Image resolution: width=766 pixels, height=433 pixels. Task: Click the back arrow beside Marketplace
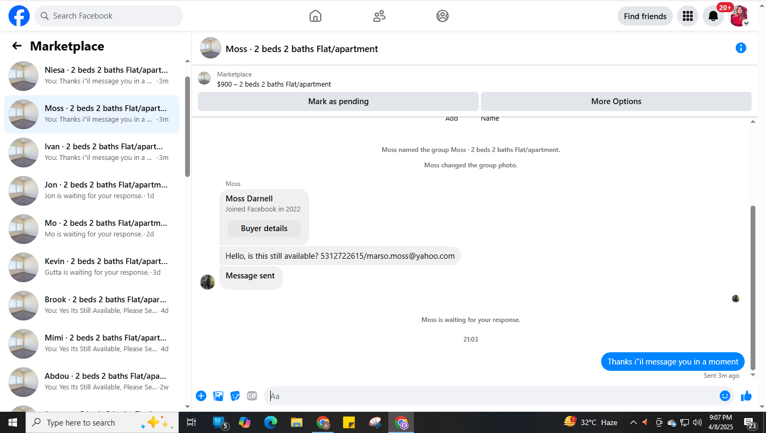17,46
